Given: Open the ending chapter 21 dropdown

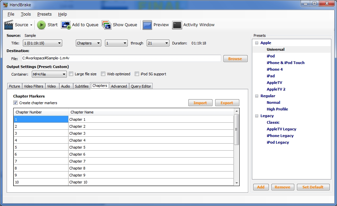Looking at the screenshot, I should 158,43.
